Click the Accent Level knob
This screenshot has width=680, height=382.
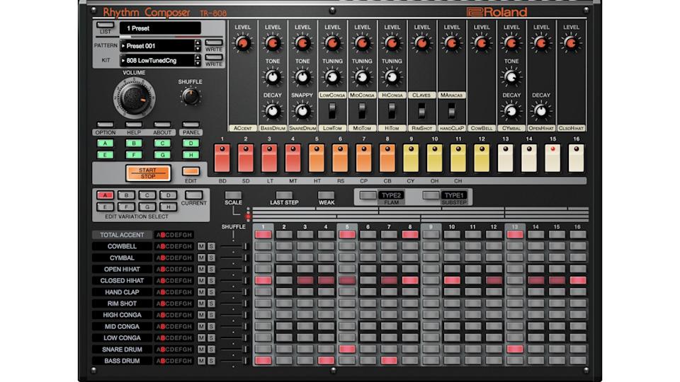(243, 44)
